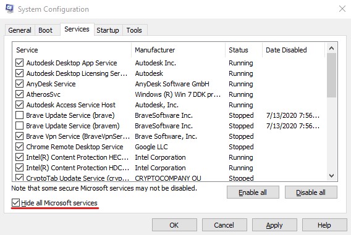Click Brave Software, Inc. manufacturer cell

[x=166, y=136]
